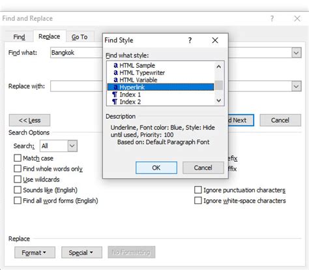
Task: Click the Find and Replace help question mark
Action: coord(272,18)
